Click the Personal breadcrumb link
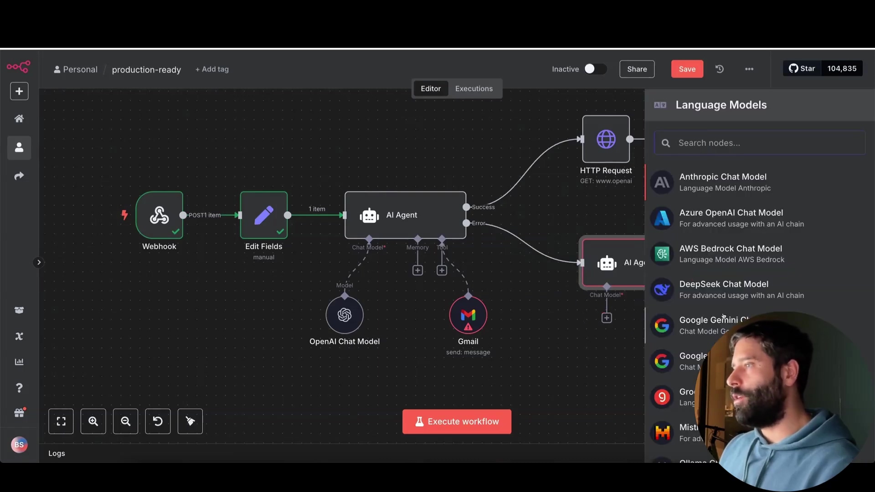 point(76,69)
